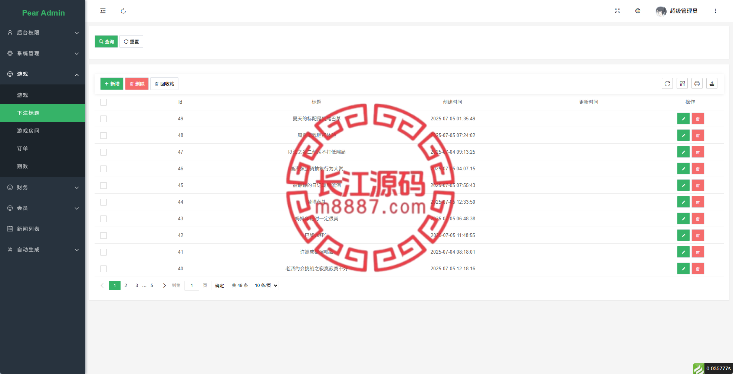Expand the 会员 sidebar menu
The image size is (733, 374).
(x=43, y=208)
